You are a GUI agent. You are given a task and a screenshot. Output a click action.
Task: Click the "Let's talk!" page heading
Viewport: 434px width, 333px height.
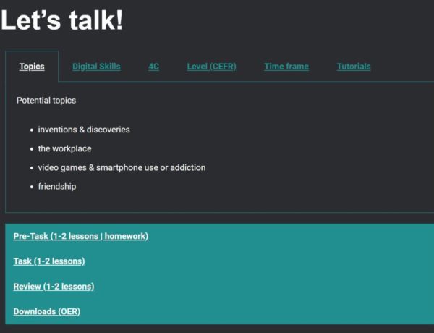pos(62,20)
